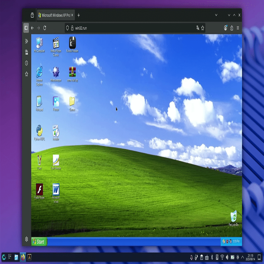Go forward one page in the browser
This screenshot has width=264, height=264.
(x=38, y=28)
